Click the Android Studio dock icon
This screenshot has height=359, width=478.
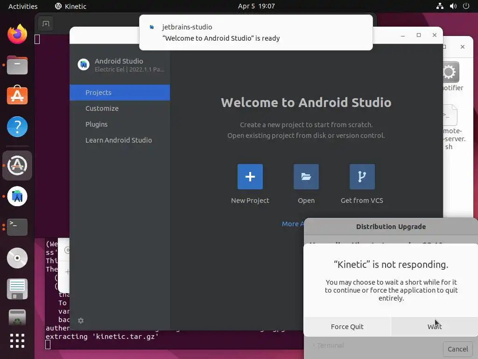[17, 196]
